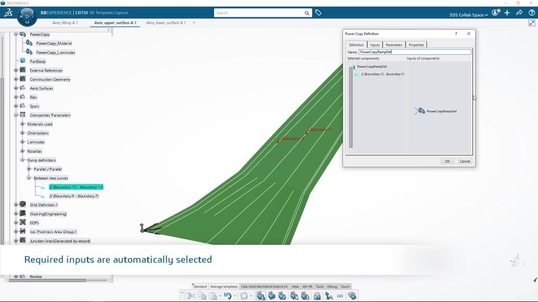Open the Parameters tab in the Power Copy dialog
The image size is (538, 302).
[393, 45]
